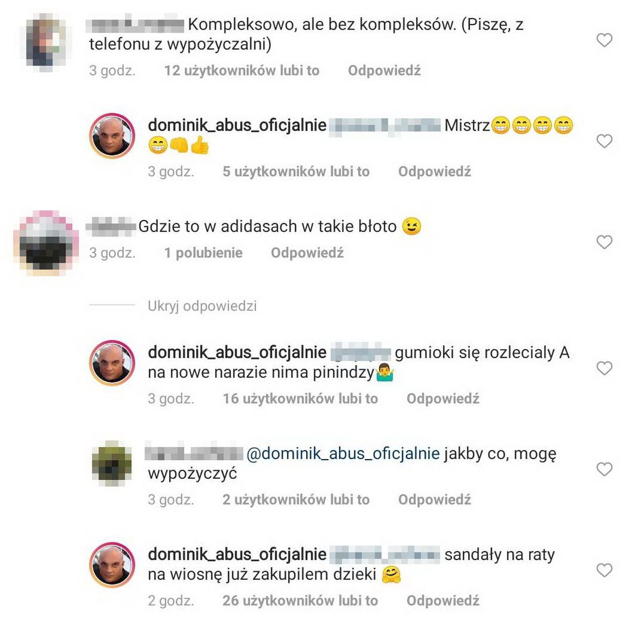Click dominik_abus_oficjalnie username on the gumioki reply
Image resolution: width=644 pixels, height=621 pixels.
[x=237, y=353]
